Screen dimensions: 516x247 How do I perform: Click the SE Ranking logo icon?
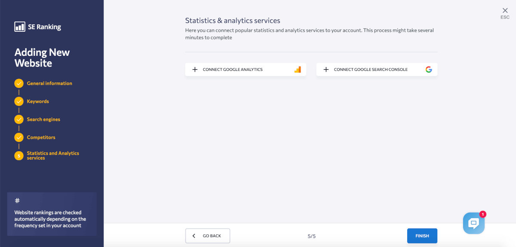[20, 27]
